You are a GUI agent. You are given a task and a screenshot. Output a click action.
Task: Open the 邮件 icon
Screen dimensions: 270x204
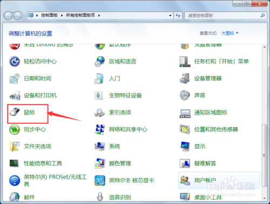(15, 196)
